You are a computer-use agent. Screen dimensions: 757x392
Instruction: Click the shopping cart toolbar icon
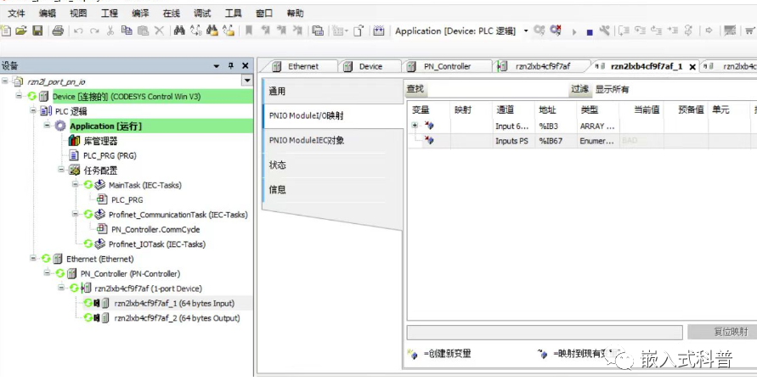752,31
